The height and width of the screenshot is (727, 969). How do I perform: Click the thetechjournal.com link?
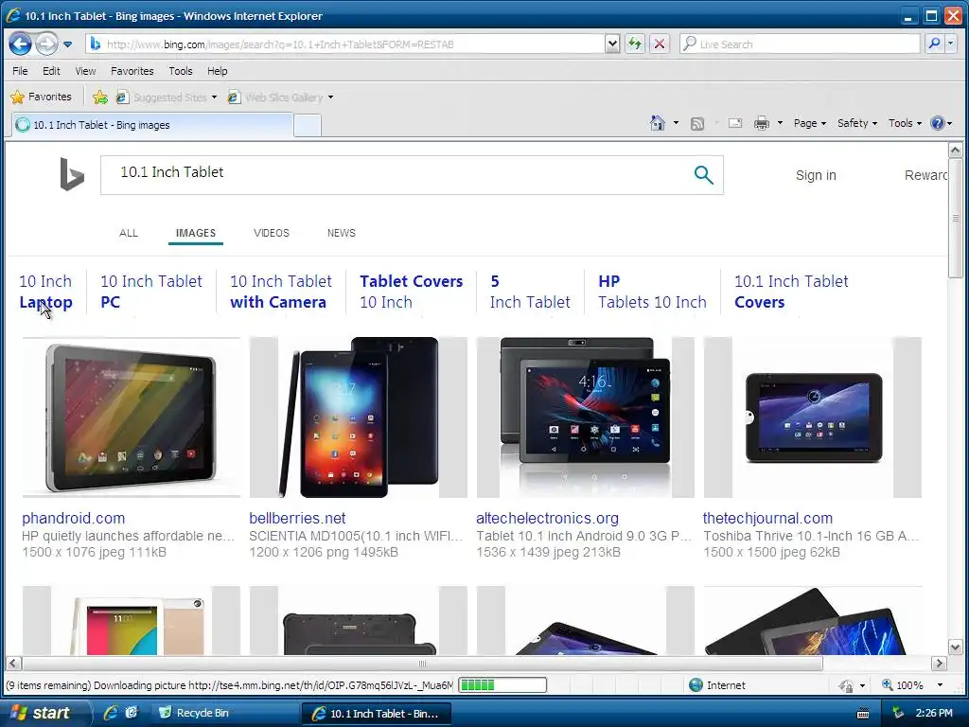click(x=767, y=518)
